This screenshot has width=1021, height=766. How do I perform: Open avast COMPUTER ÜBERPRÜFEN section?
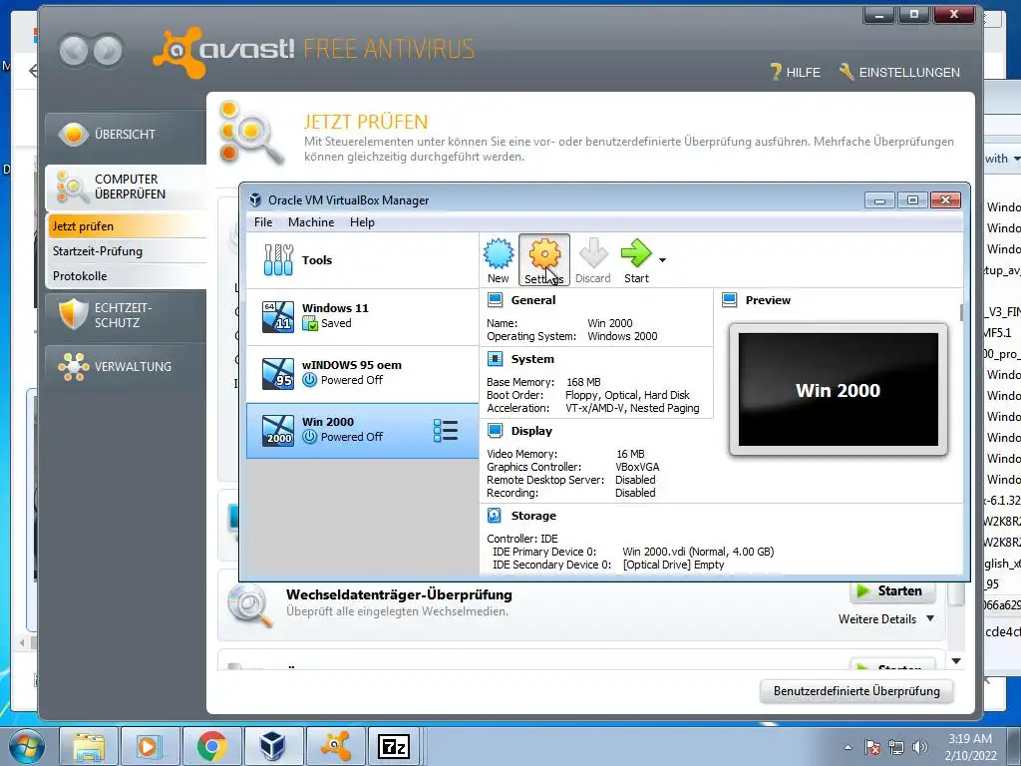[125, 187]
